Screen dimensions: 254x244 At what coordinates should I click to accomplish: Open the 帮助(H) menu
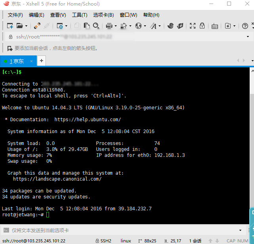coord(151,15)
